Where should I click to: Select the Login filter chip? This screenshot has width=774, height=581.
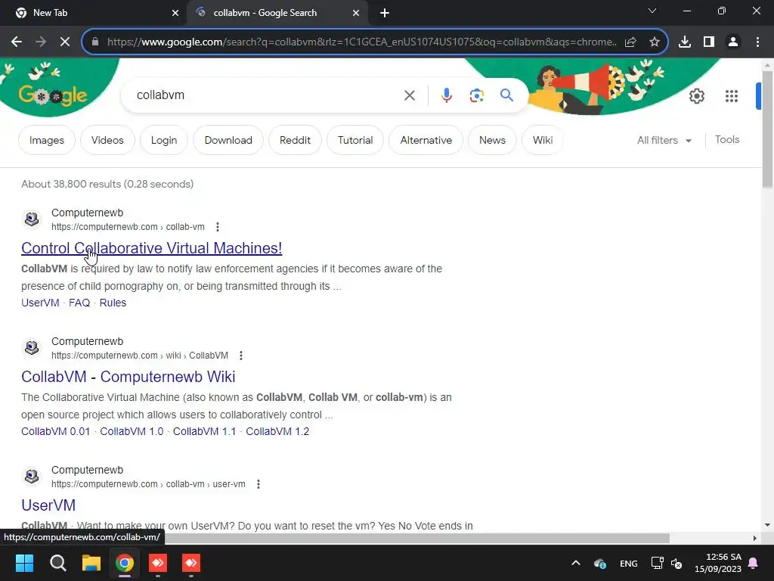click(x=164, y=140)
